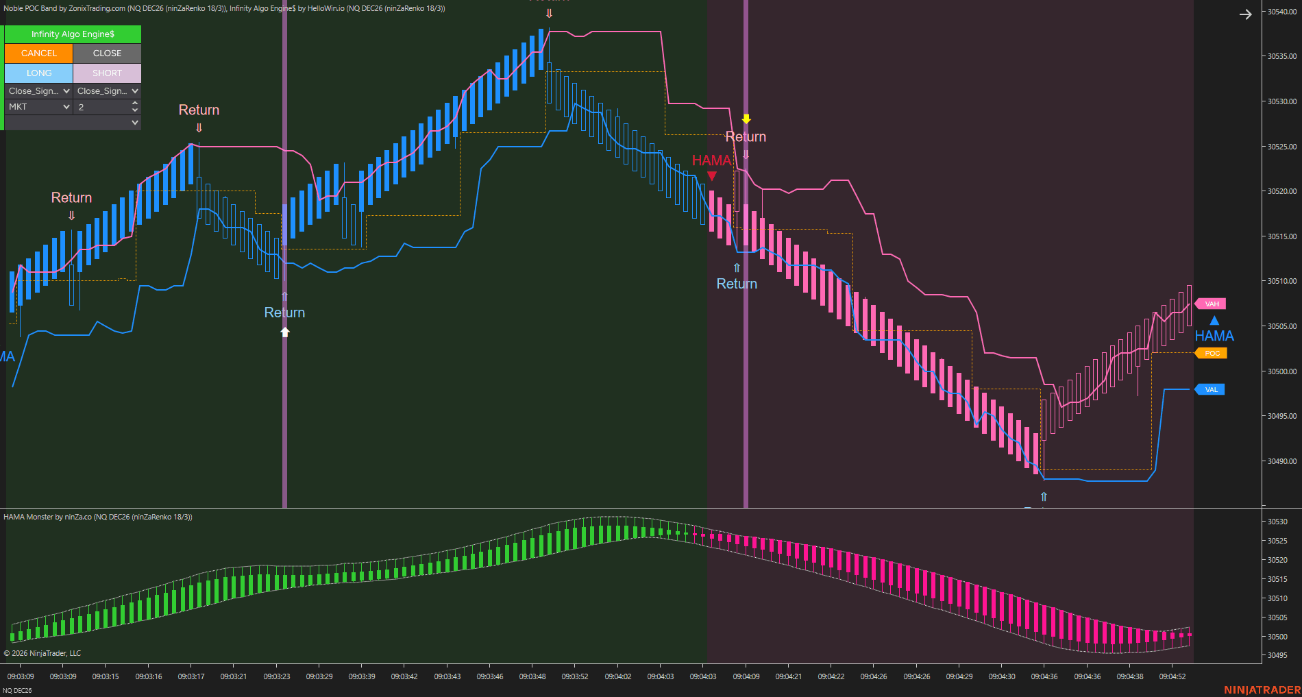Decrease quantity with stepper down arrow
Viewport: 1302px width, 697px height.
[x=135, y=110]
